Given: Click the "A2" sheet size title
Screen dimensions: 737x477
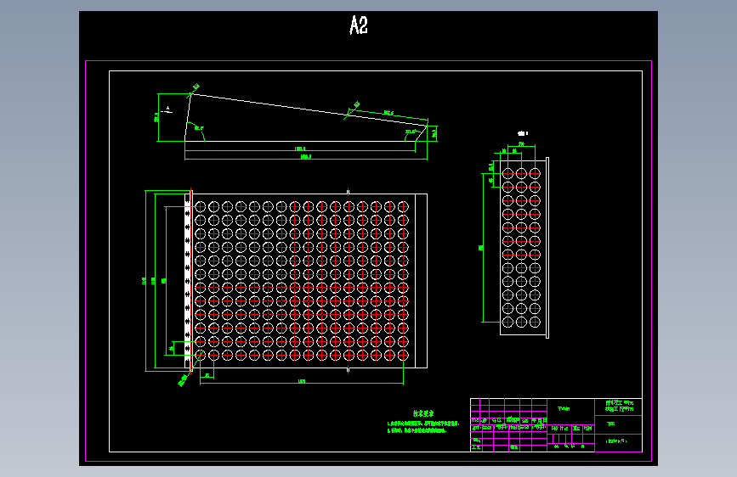Looking at the screenshot, I should click(x=359, y=25).
